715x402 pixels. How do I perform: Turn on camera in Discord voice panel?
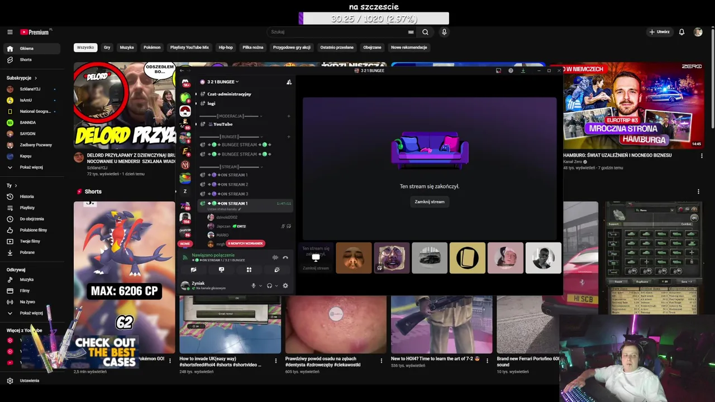193,270
